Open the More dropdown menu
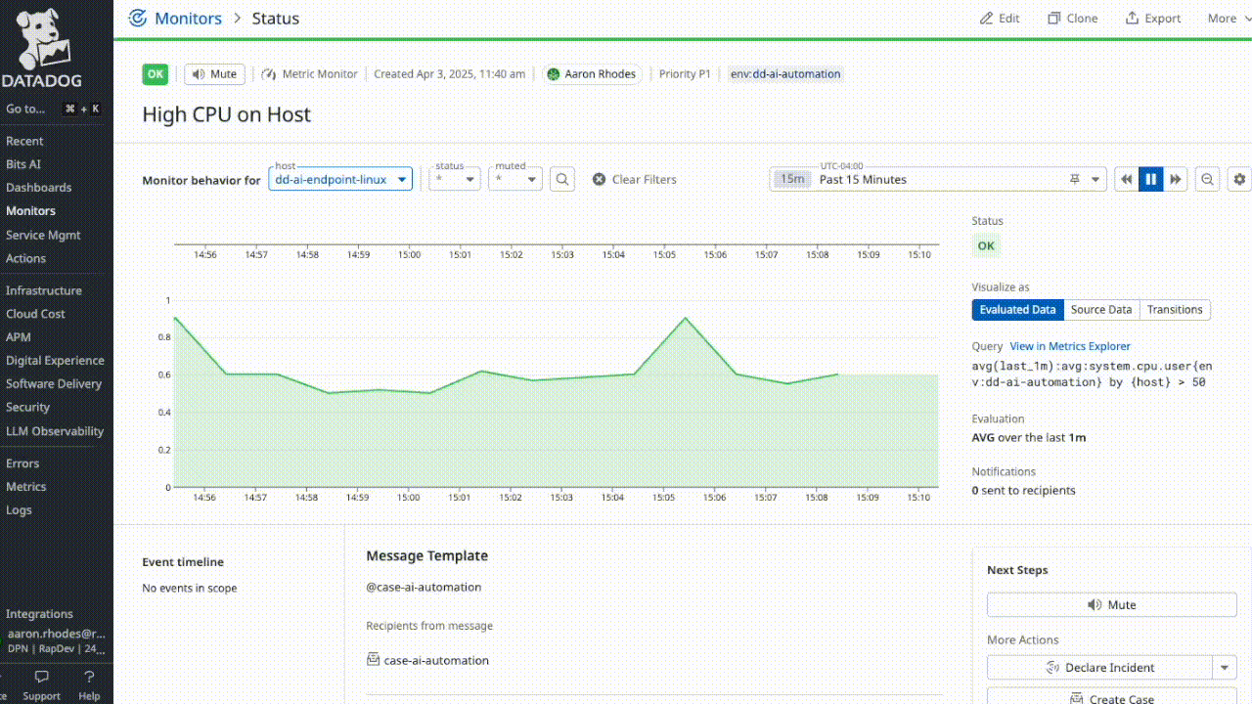The image size is (1252, 704). [x=1229, y=19]
